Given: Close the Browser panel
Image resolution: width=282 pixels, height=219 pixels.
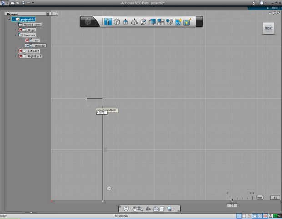Looking at the screenshot, I should tap(56, 14).
